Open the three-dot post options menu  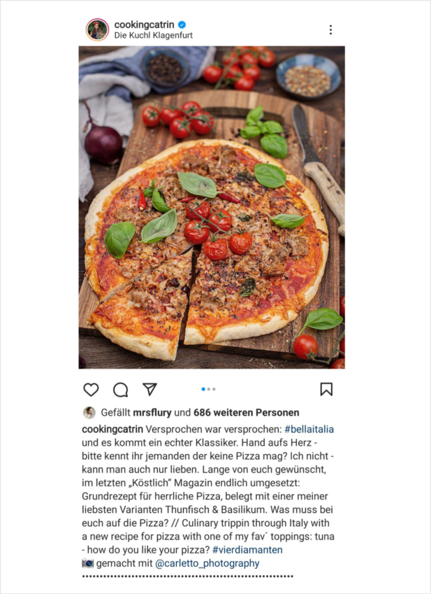(x=330, y=30)
